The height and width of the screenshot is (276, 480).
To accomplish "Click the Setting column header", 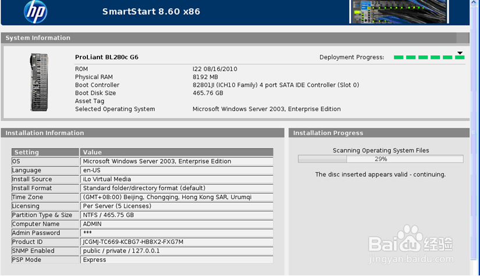I will [x=45, y=152].
